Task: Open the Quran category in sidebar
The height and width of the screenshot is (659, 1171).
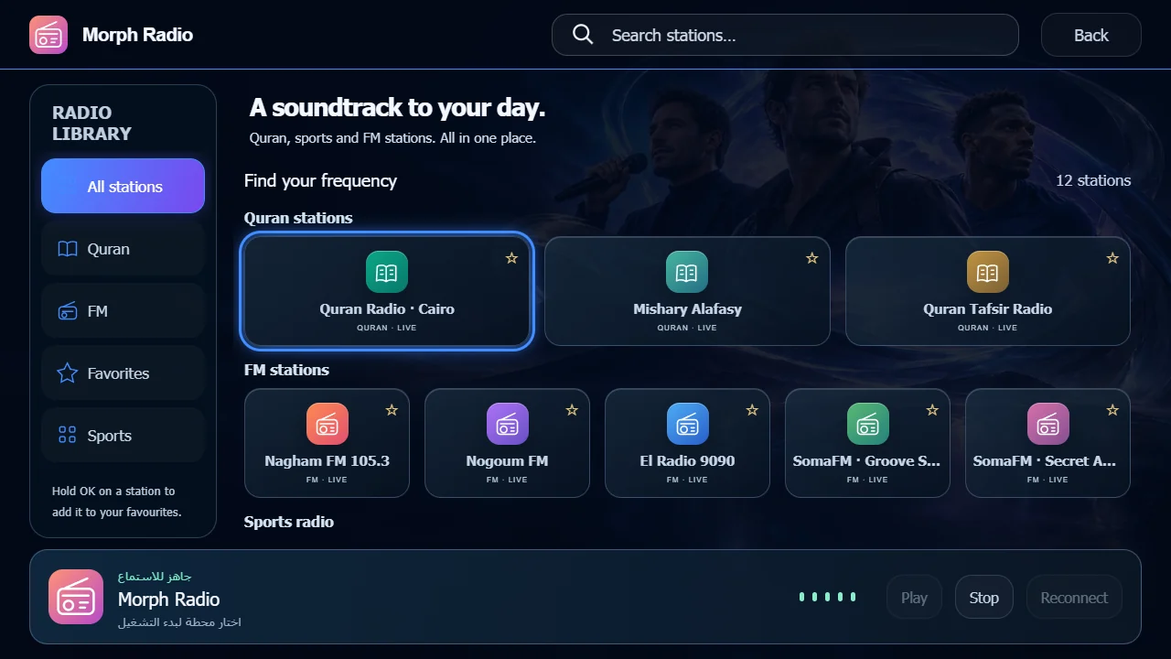Action: click(x=123, y=249)
